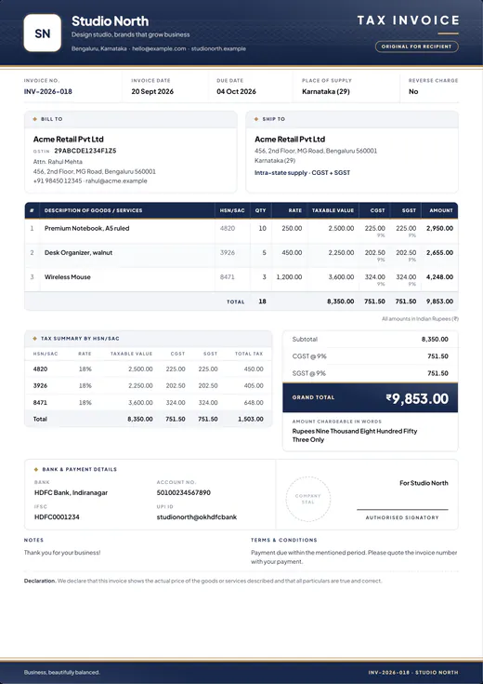Click Acme Retail Pvt Ltd in Bill To
This screenshot has width=483, height=684.
click(x=69, y=140)
